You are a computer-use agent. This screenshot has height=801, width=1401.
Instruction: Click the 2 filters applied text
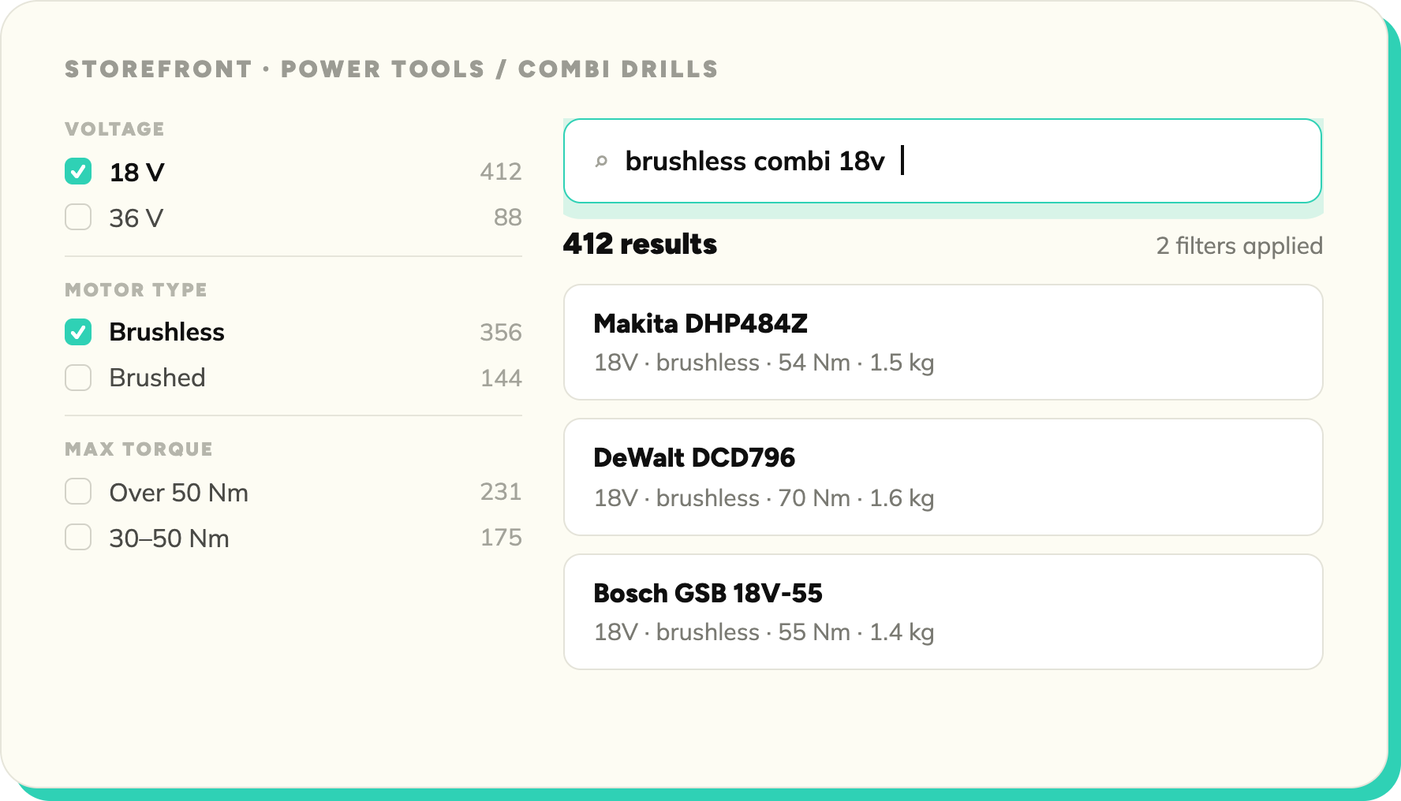coord(1239,246)
